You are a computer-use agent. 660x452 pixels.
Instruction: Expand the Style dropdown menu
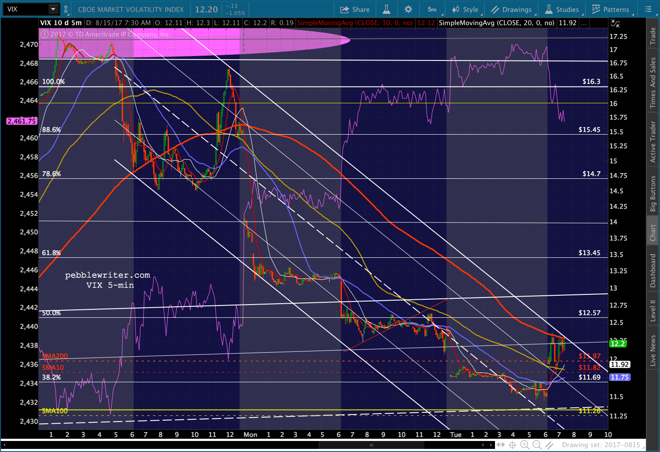click(465, 9)
